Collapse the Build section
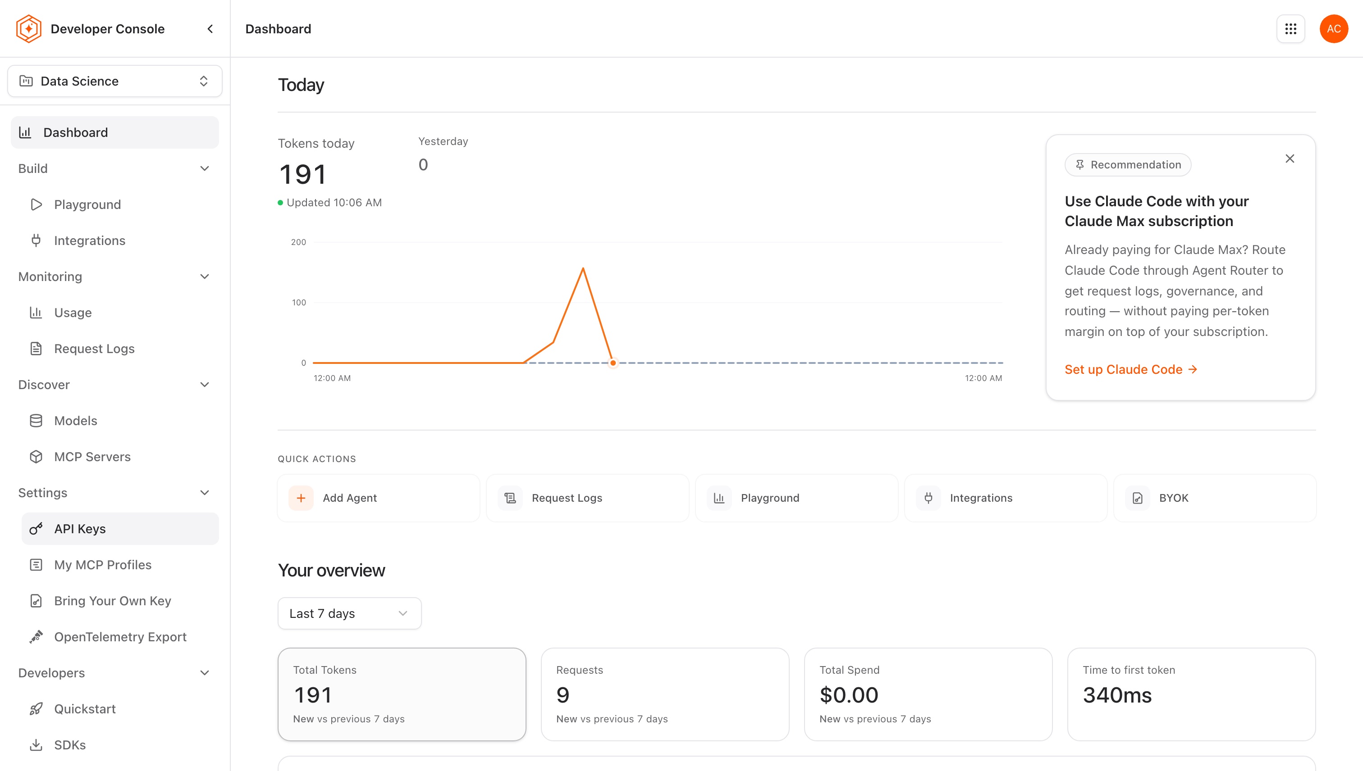This screenshot has height=771, width=1363. point(205,168)
